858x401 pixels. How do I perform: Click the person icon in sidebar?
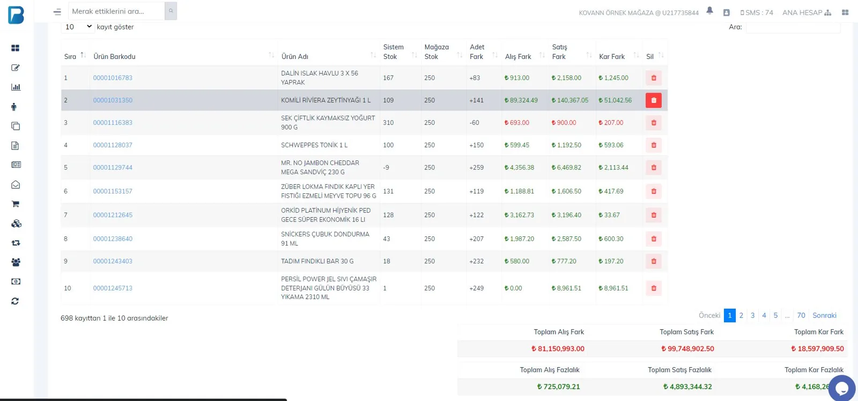(14, 107)
